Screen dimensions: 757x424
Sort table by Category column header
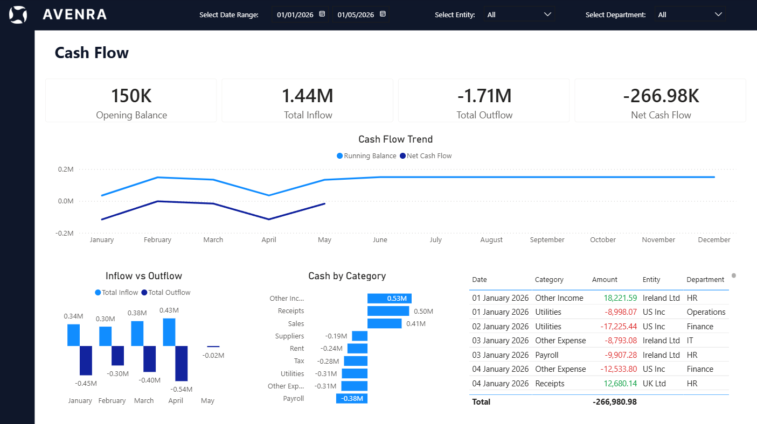[x=549, y=280]
